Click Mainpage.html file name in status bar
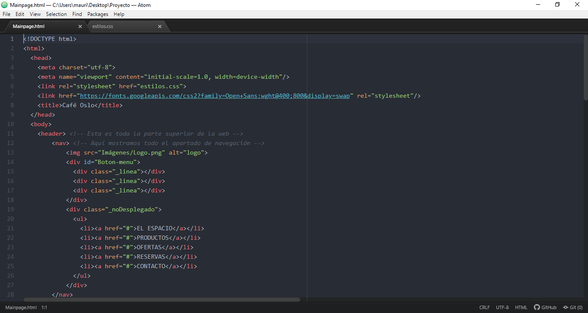 coord(21,307)
